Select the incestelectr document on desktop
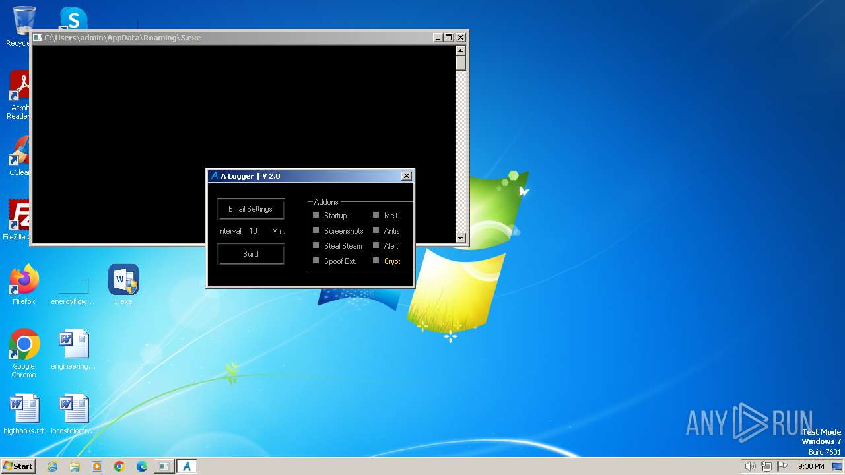Screen dimensions: 845x475 click(x=73, y=414)
